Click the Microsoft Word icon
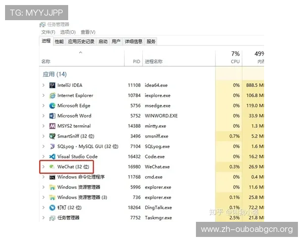This screenshot has height=242, width=303. 53,116
